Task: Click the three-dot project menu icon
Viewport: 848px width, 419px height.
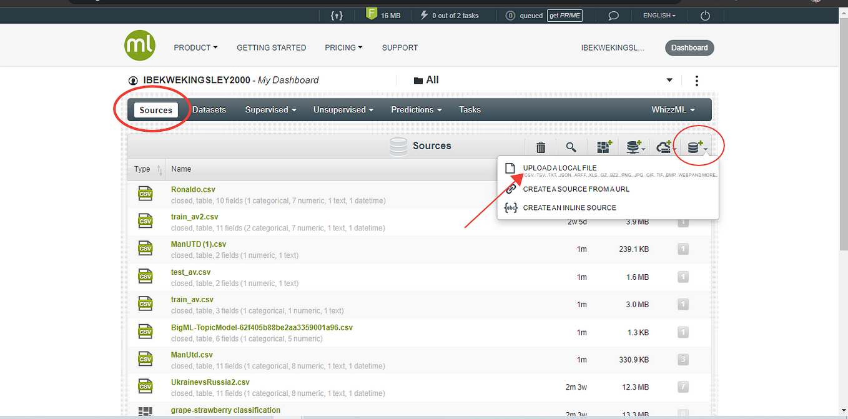Action: pos(697,81)
